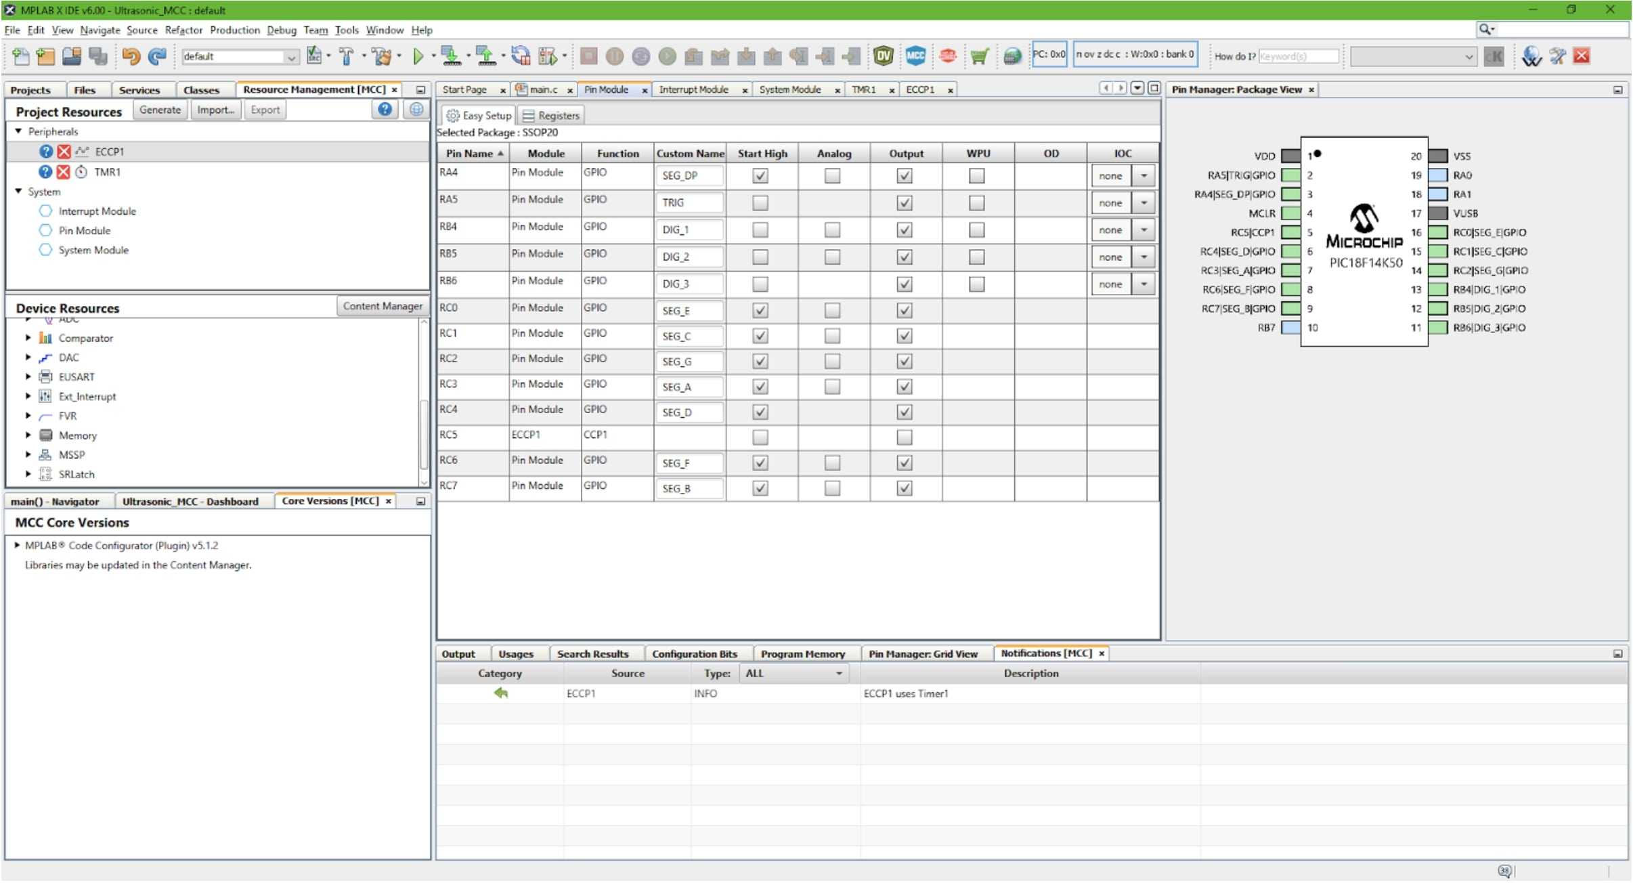The height and width of the screenshot is (883, 1633).
Task: Click the Read Device Memory icon
Action: 485,56
